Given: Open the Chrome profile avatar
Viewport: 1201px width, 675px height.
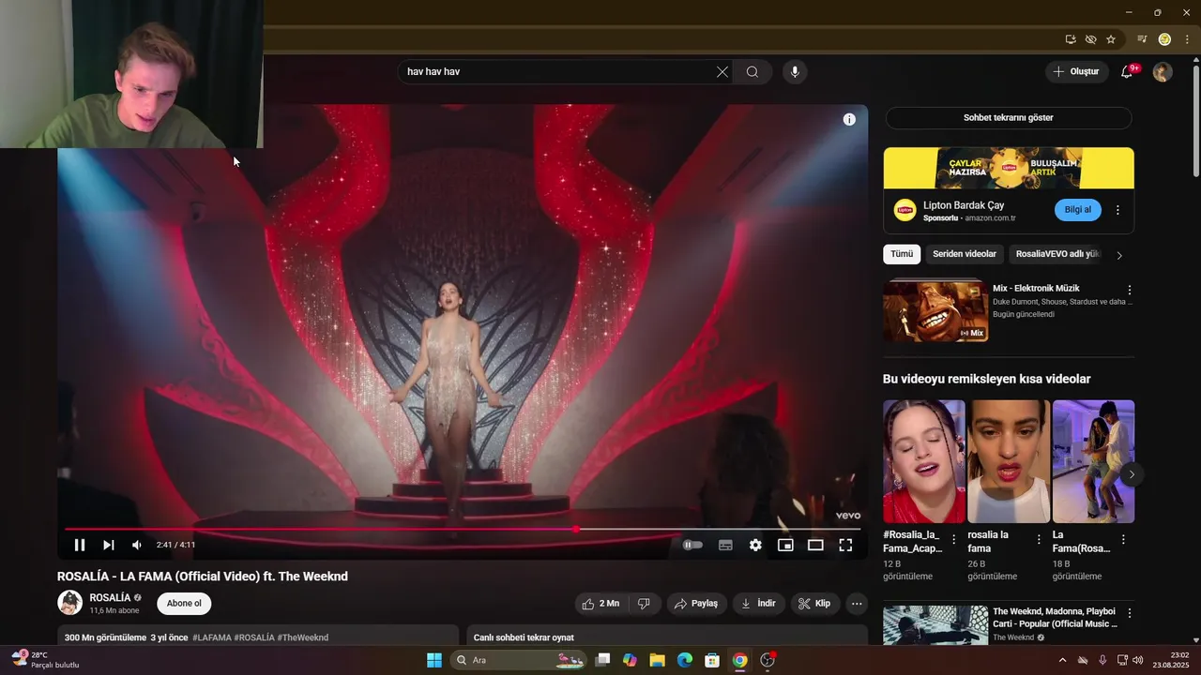Looking at the screenshot, I should pos(1164,39).
